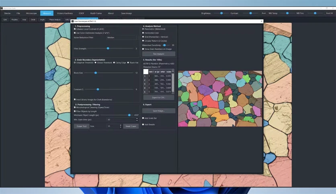Adjust the WB Tint slider
336x194 pixels.
315,13
